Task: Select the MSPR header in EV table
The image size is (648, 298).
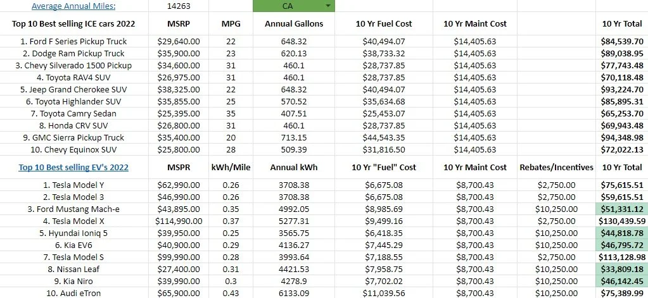Action: (179, 168)
